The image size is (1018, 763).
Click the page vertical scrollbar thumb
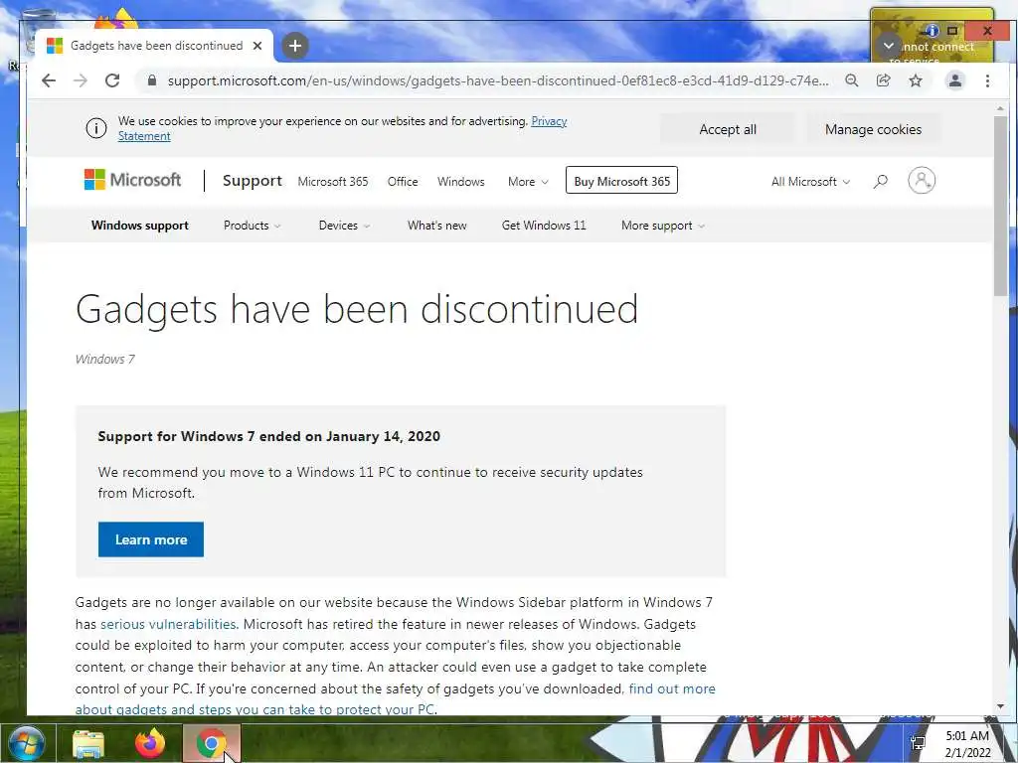click(1000, 207)
